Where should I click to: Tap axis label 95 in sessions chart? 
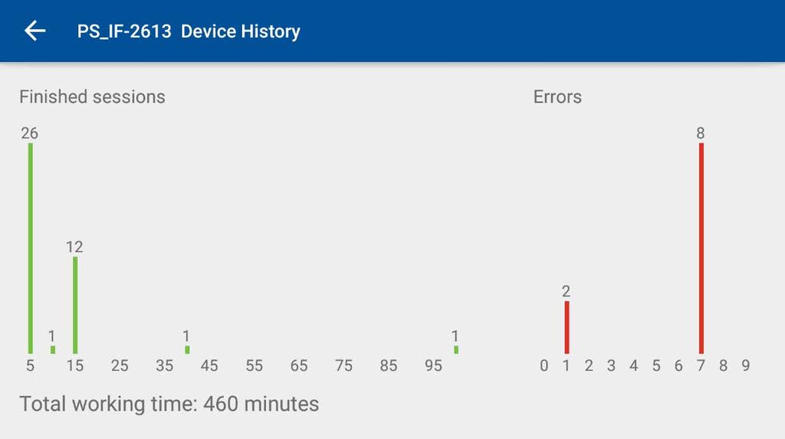[x=434, y=366]
